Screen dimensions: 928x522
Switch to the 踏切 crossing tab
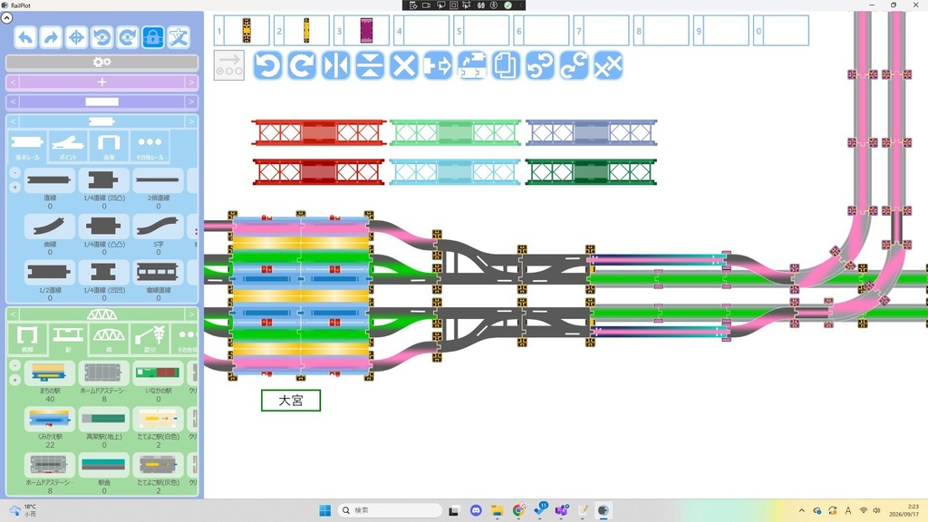coord(150,339)
